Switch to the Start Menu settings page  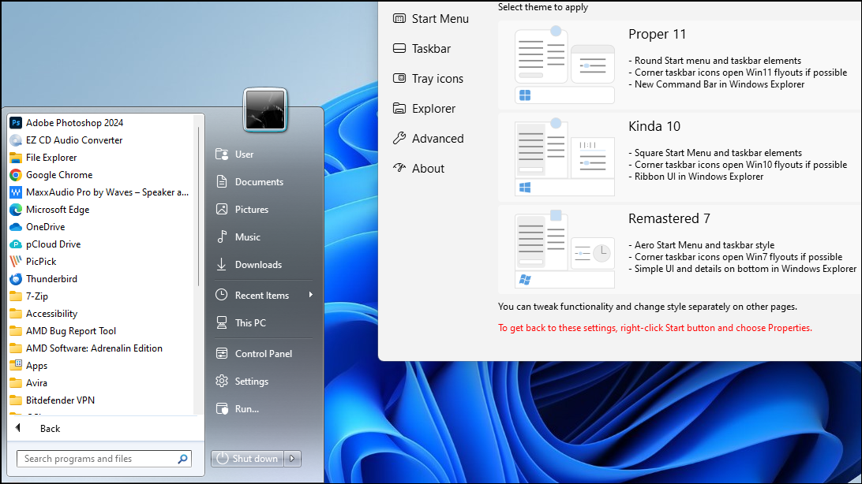tap(431, 19)
